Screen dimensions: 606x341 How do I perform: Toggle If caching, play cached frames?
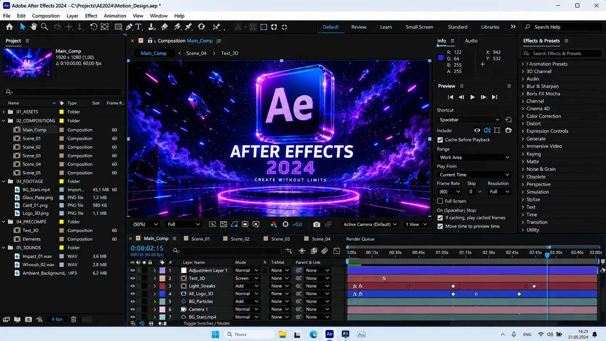440,218
